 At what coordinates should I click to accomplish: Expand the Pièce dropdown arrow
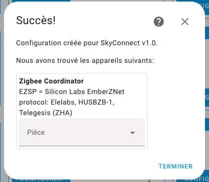(x=133, y=133)
